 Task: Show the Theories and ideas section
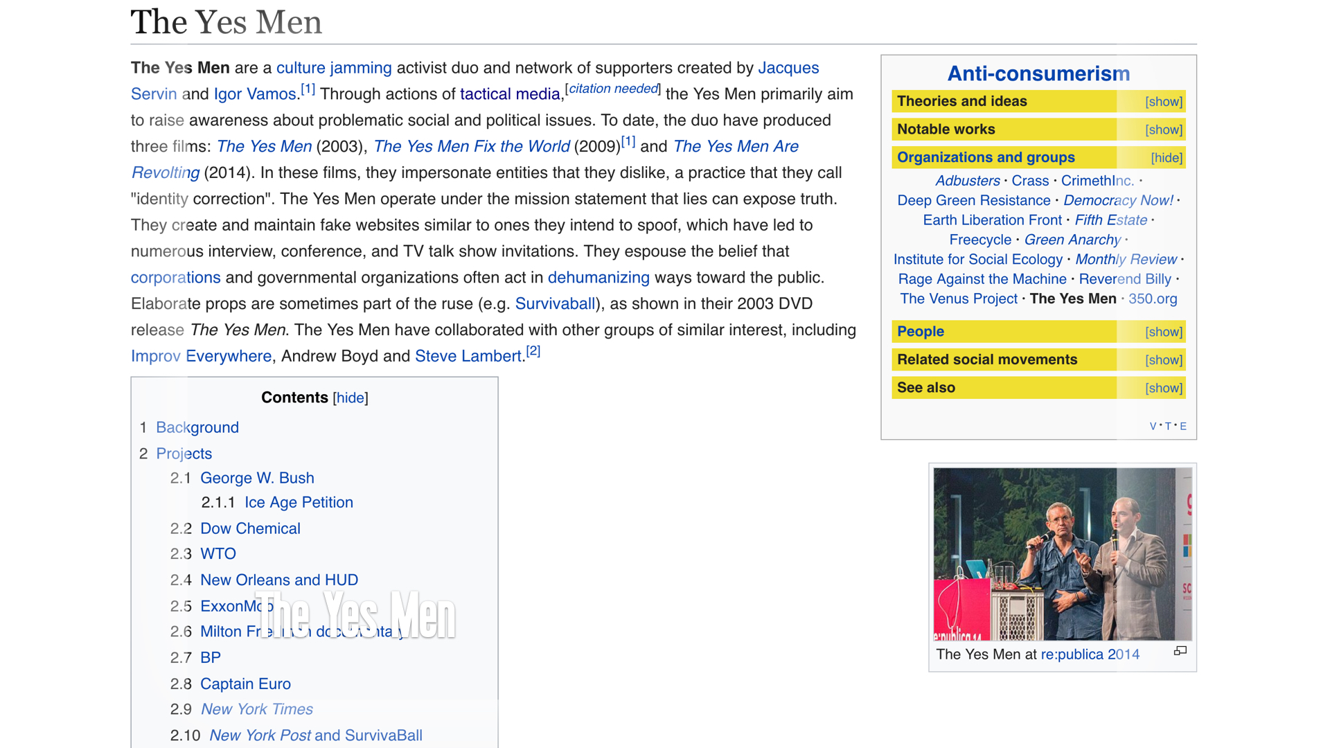click(1164, 102)
